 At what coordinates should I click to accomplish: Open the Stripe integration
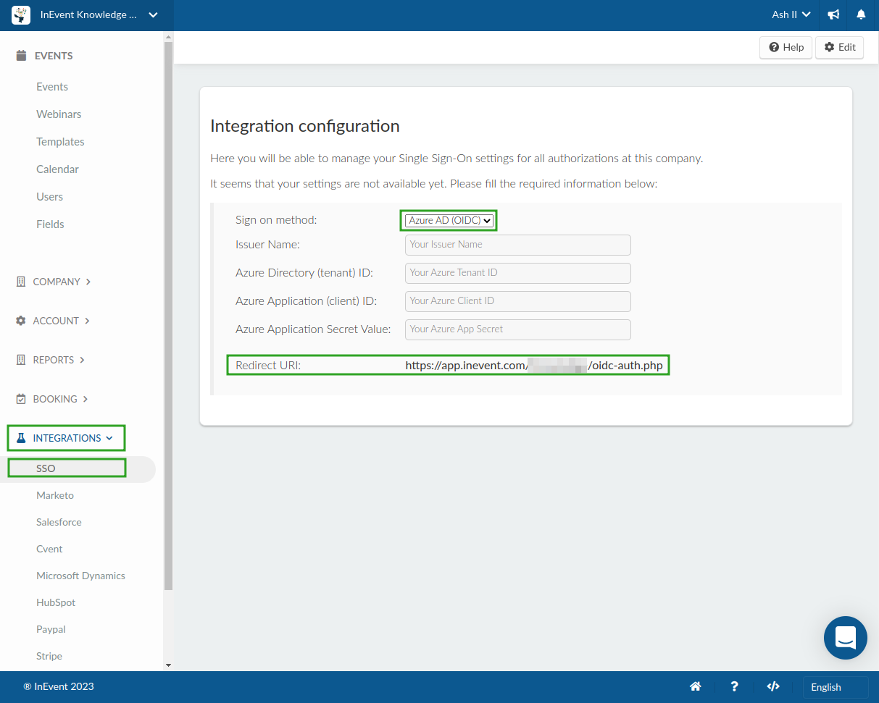point(49,656)
